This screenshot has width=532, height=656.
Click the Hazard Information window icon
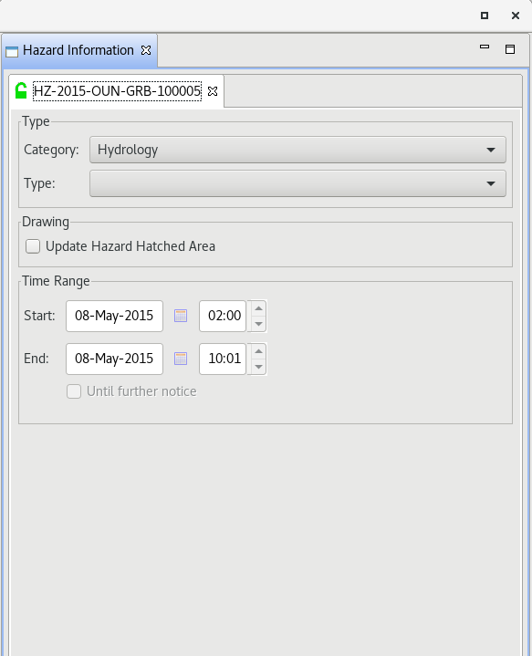12,51
